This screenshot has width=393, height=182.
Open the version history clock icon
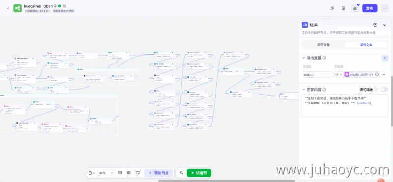pyautogui.click(x=343, y=8)
